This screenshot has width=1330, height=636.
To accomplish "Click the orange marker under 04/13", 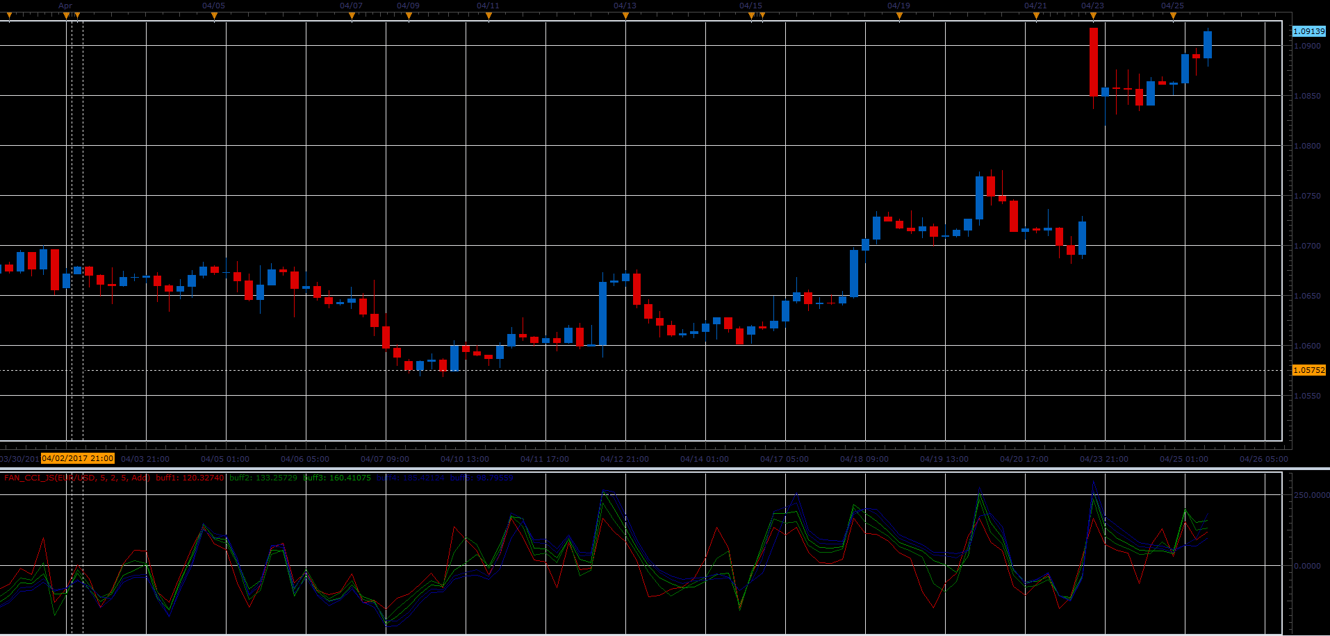I will tap(625, 15).
